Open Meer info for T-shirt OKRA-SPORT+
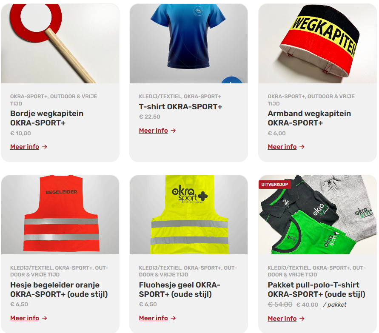This screenshot has width=379, height=333. click(x=153, y=131)
